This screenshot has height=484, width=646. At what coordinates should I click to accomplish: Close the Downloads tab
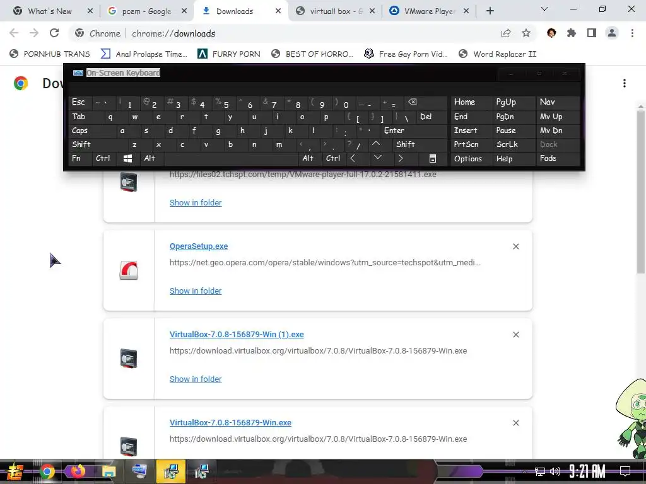click(278, 11)
